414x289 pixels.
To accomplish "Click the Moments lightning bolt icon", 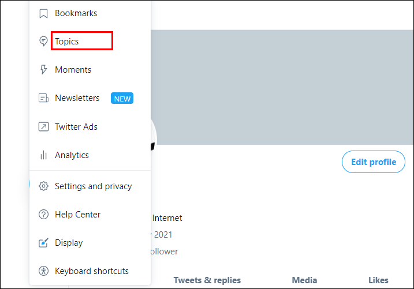I will click(x=43, y=70).
